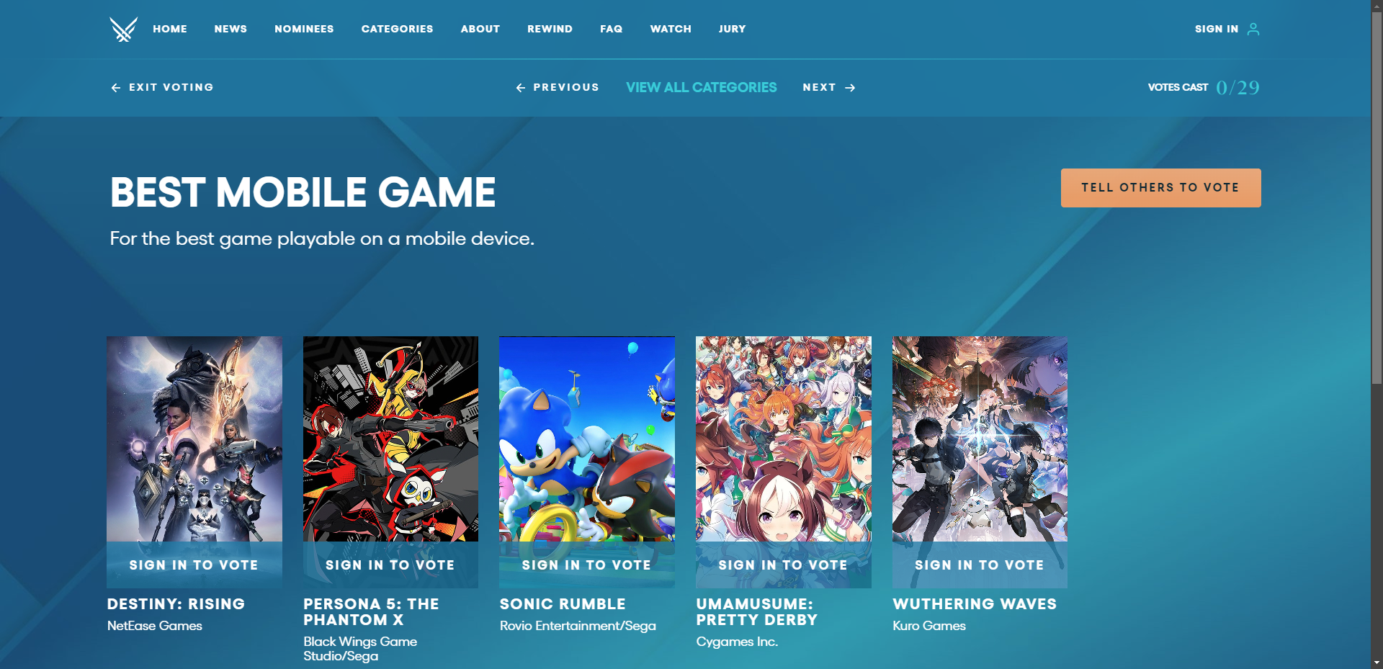Image resolution: width=1383 pixels, height=669 pixels.
Task: Click the Votes Cast 0/29 counter
Action: click(1204, 87)
